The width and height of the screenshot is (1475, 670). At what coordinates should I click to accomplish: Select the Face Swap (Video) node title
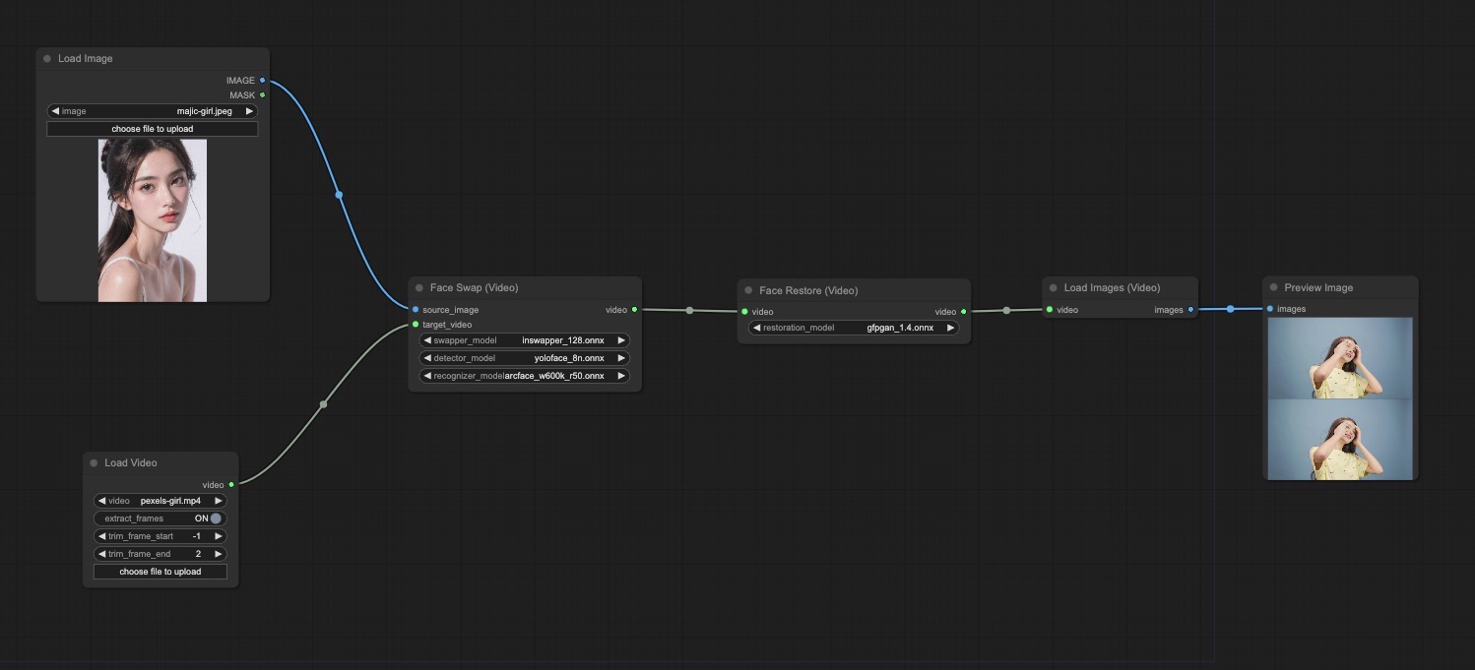coord(474,288)
